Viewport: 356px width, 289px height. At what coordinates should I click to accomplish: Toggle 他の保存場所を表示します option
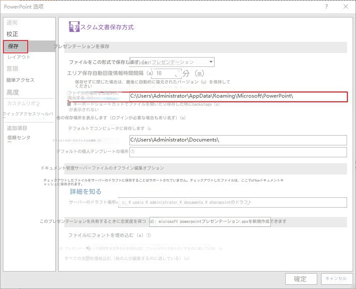click(x=121, y=118)
